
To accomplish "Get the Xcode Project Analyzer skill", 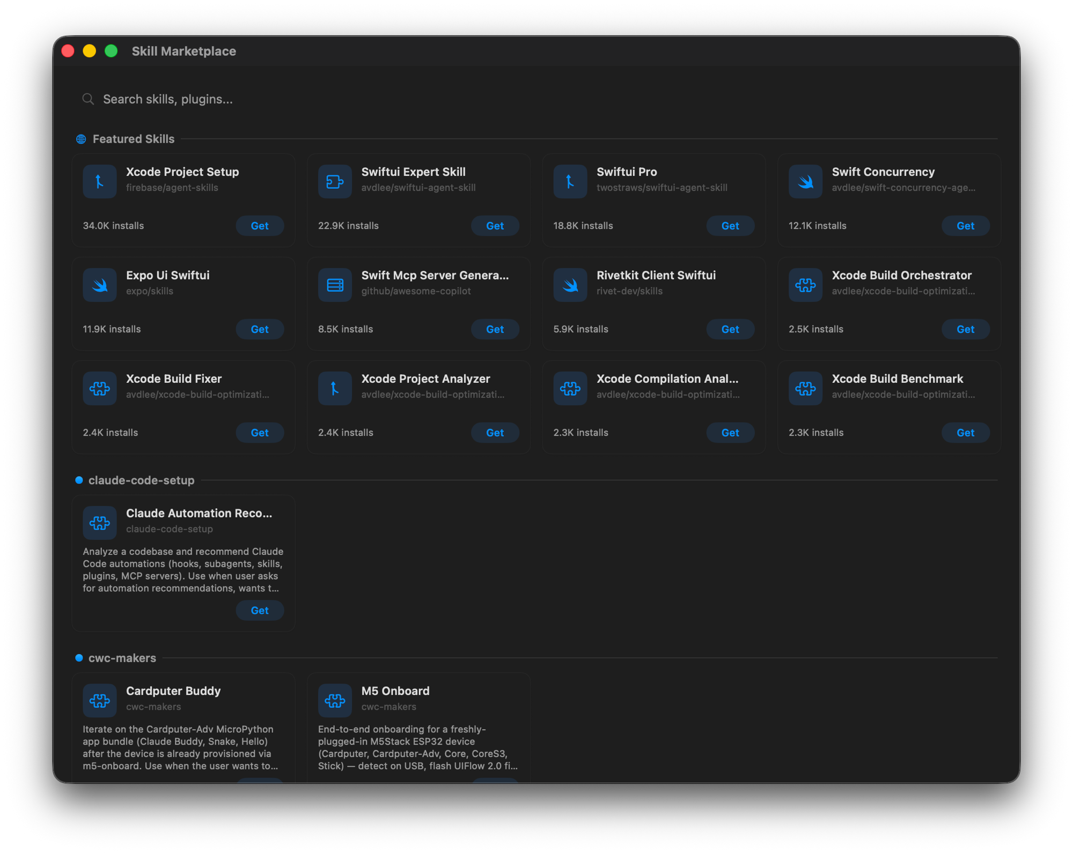I will [495, 433].
